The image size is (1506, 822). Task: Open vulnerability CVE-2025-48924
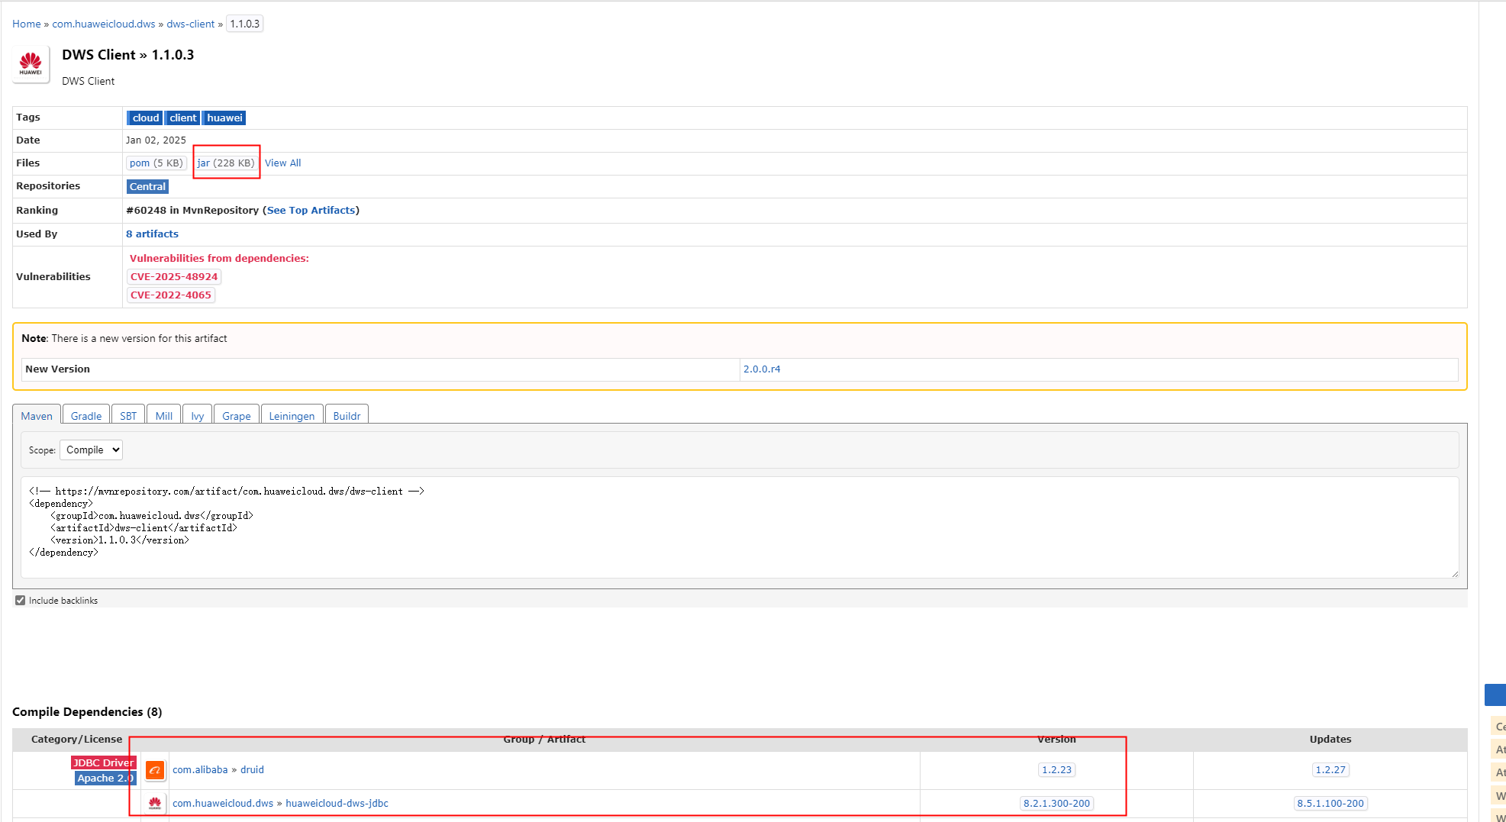point(174,276)
